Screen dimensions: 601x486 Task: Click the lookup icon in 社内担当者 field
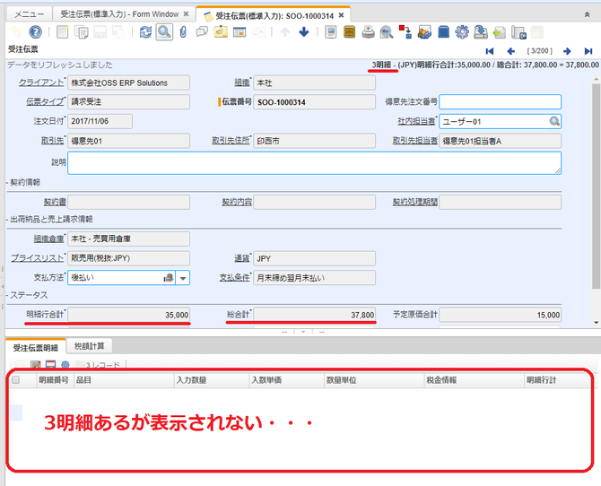(554, 122)
